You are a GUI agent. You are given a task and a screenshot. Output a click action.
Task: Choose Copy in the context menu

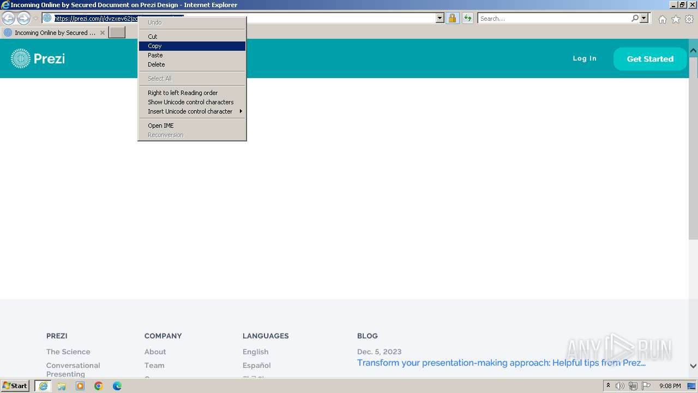[x=192, y=46]
